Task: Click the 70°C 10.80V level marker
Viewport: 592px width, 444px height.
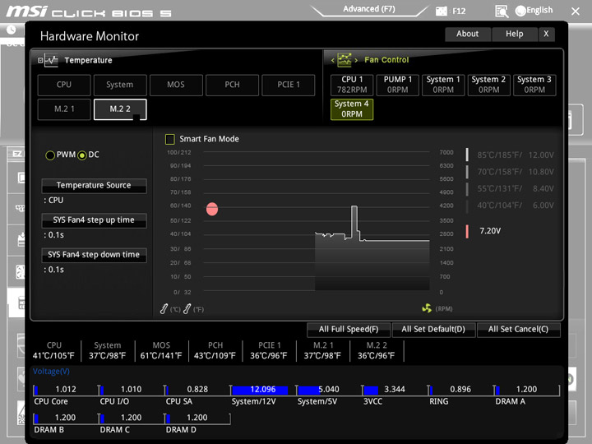Action: (467, 172)
